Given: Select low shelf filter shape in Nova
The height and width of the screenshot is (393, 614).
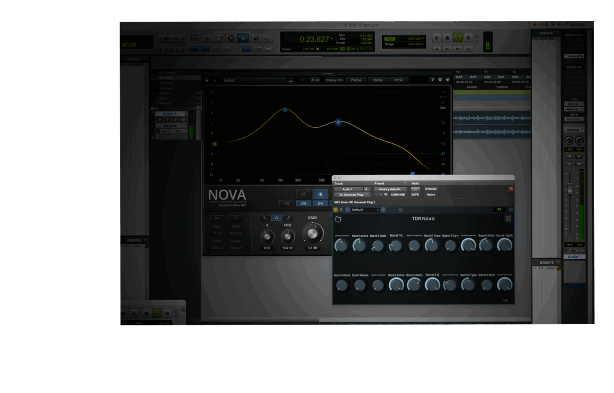Looking at the screenshot, I should coord(264,218).
